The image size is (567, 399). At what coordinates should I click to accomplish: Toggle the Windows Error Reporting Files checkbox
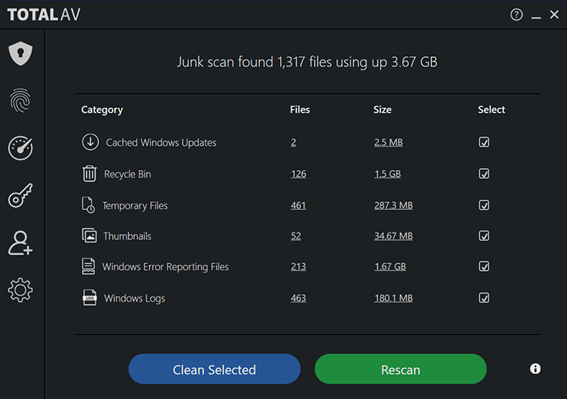pyautogui.click(x=484, y=266)
